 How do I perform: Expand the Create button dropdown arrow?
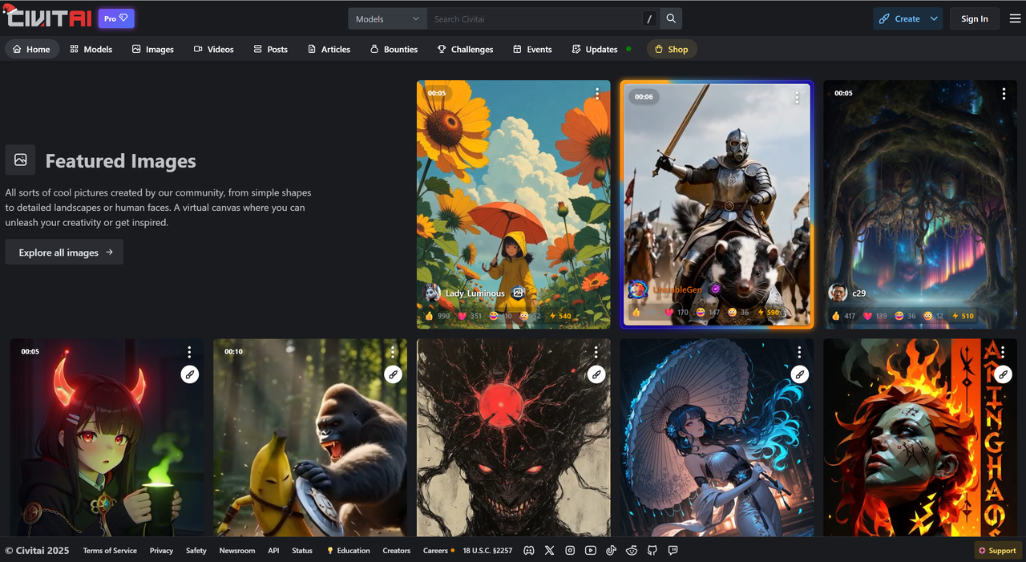(934, 18)
